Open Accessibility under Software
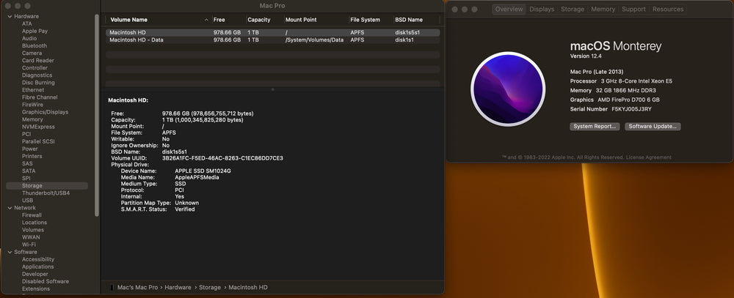This screenshot has height=298, width=734. [x=38, y=260]
